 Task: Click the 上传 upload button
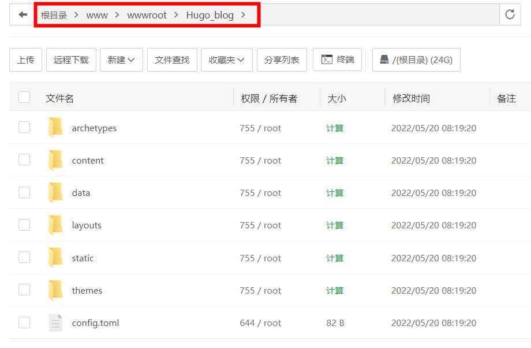click(x=25, y=60)
